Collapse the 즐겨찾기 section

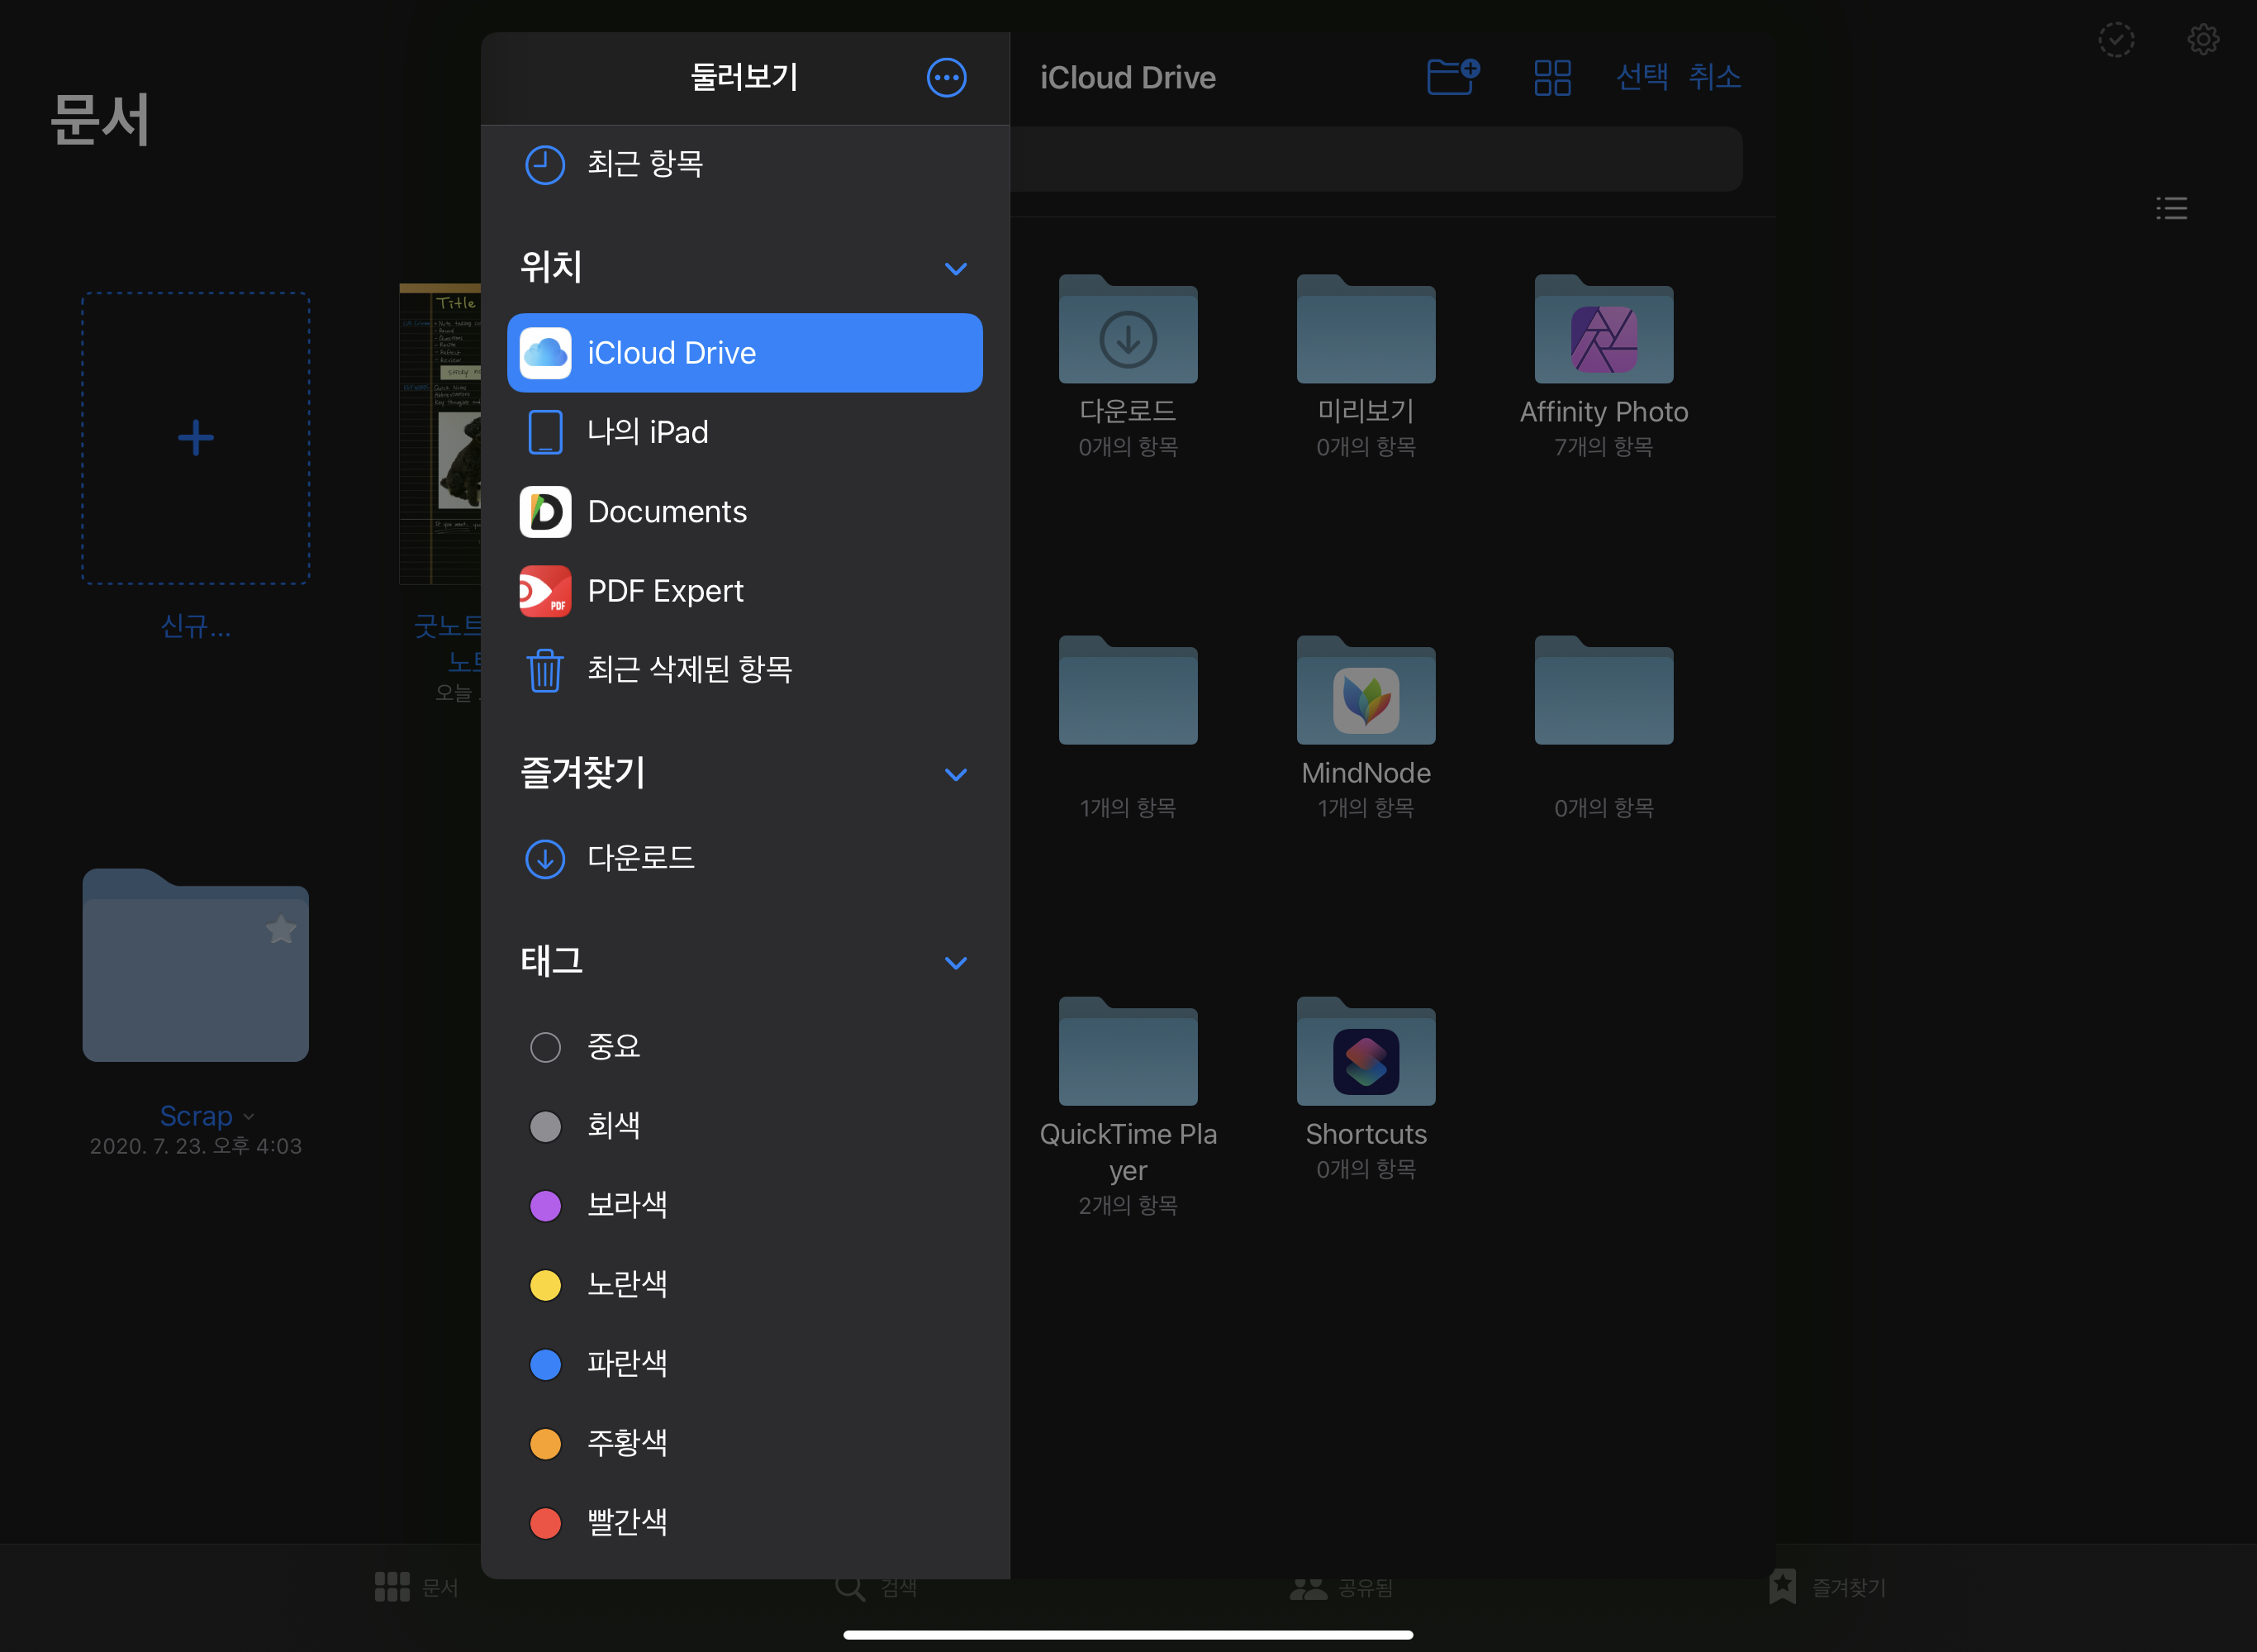956,773
